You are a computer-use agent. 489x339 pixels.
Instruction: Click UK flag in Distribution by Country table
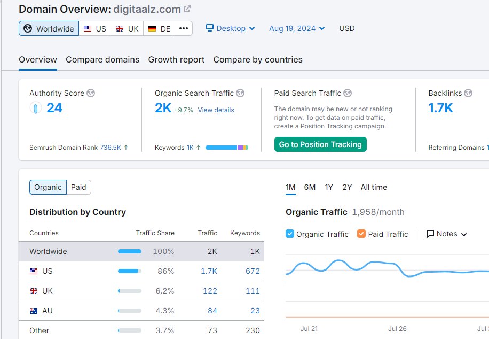pos(34,291)
